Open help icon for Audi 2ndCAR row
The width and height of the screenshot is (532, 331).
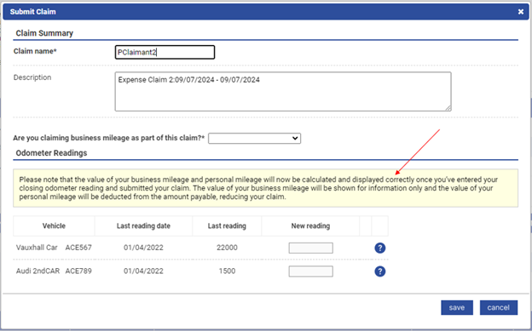tap(380, 271)
